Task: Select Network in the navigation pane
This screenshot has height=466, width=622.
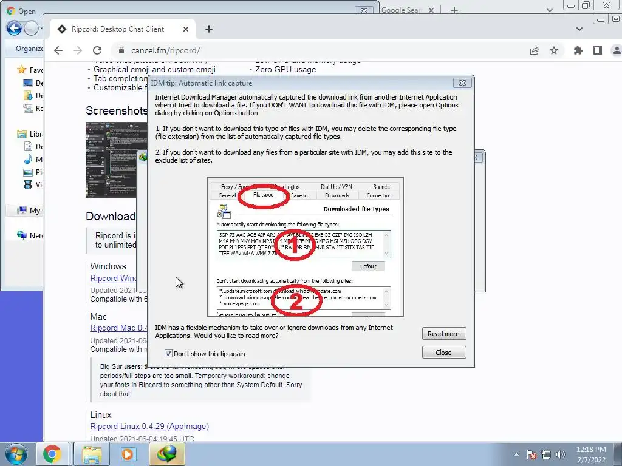Action: pos(30,235)
